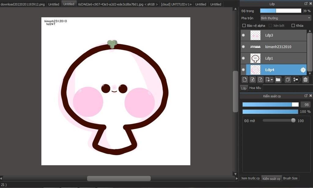Open the last Untitled document tab
Viewport: 313px width, 188px height.
(x=215, y=4)
